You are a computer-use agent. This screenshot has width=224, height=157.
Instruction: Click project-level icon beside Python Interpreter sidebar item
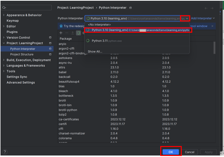(50, 49)
